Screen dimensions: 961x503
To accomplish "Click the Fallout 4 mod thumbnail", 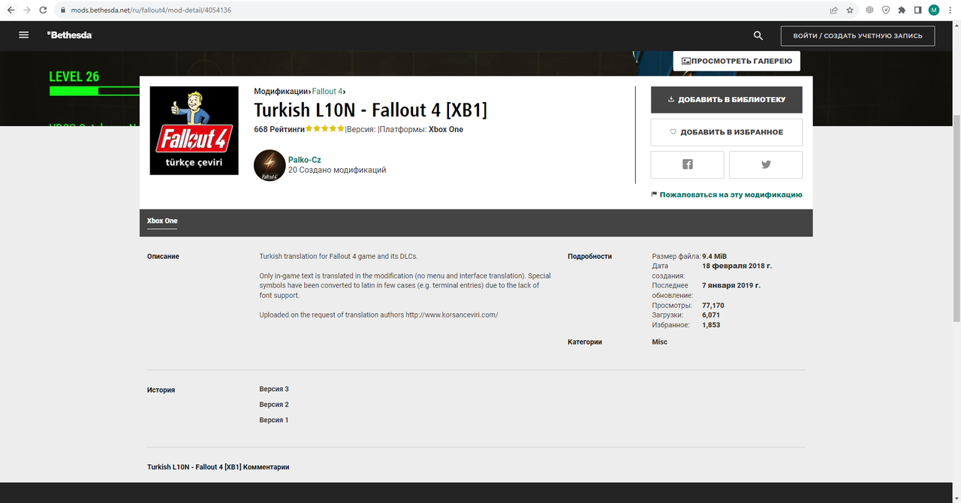I will pos(194,131).
